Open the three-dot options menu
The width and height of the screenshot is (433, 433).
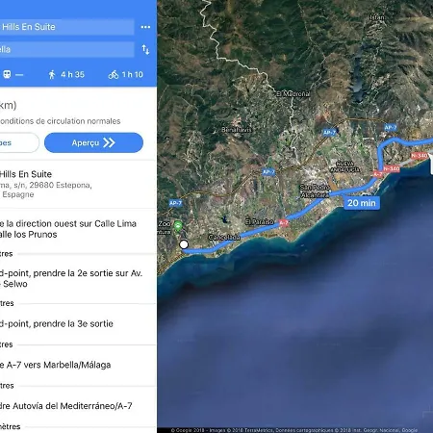click(145, 27)
